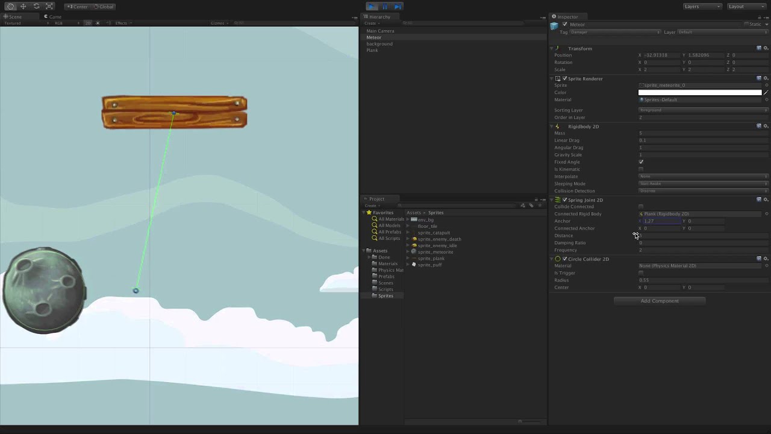771x434 pixels.
Task: Toggle Fixed Angle checkbox
Action: click(x=641, y=162)
